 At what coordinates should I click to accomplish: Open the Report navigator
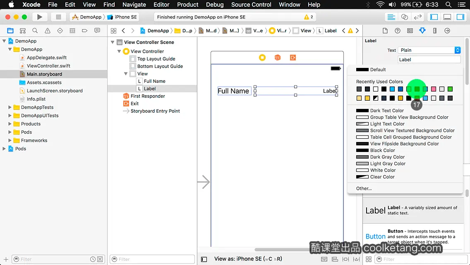97,31
